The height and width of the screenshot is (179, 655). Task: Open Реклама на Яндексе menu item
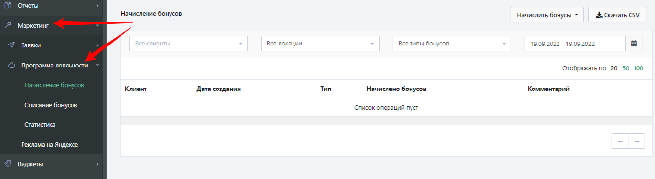49,145
